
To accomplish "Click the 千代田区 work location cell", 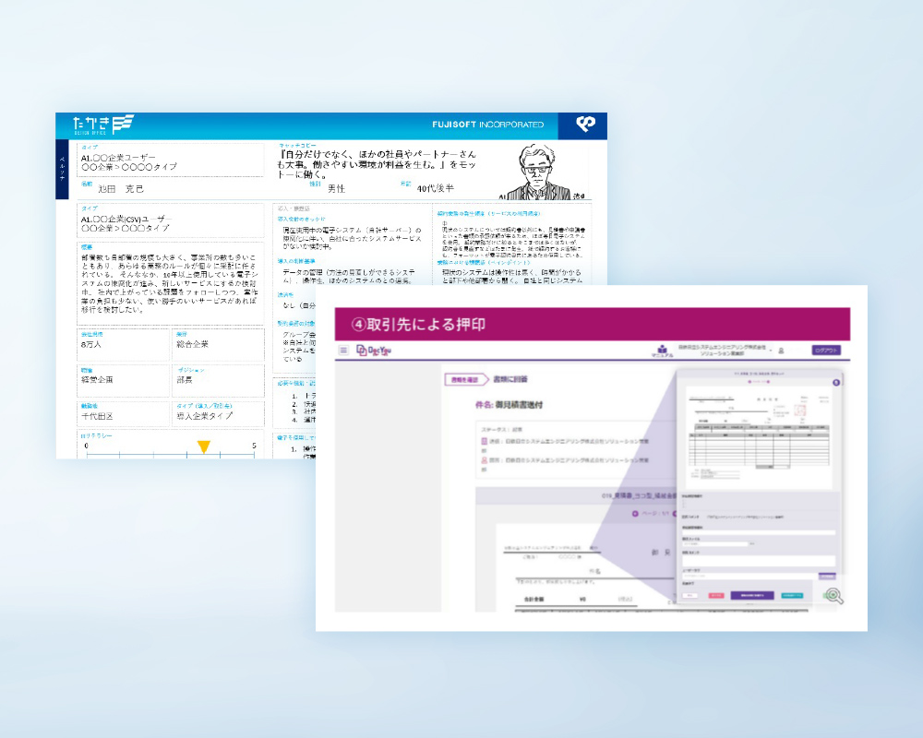I will click(123, 413).
